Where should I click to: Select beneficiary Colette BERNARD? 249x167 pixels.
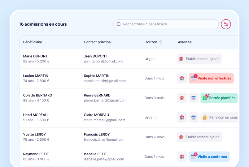[38, 95]
